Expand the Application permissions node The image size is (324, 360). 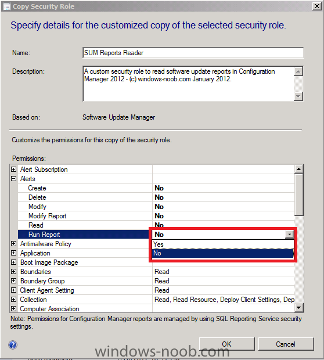click(x=14, y=253)
